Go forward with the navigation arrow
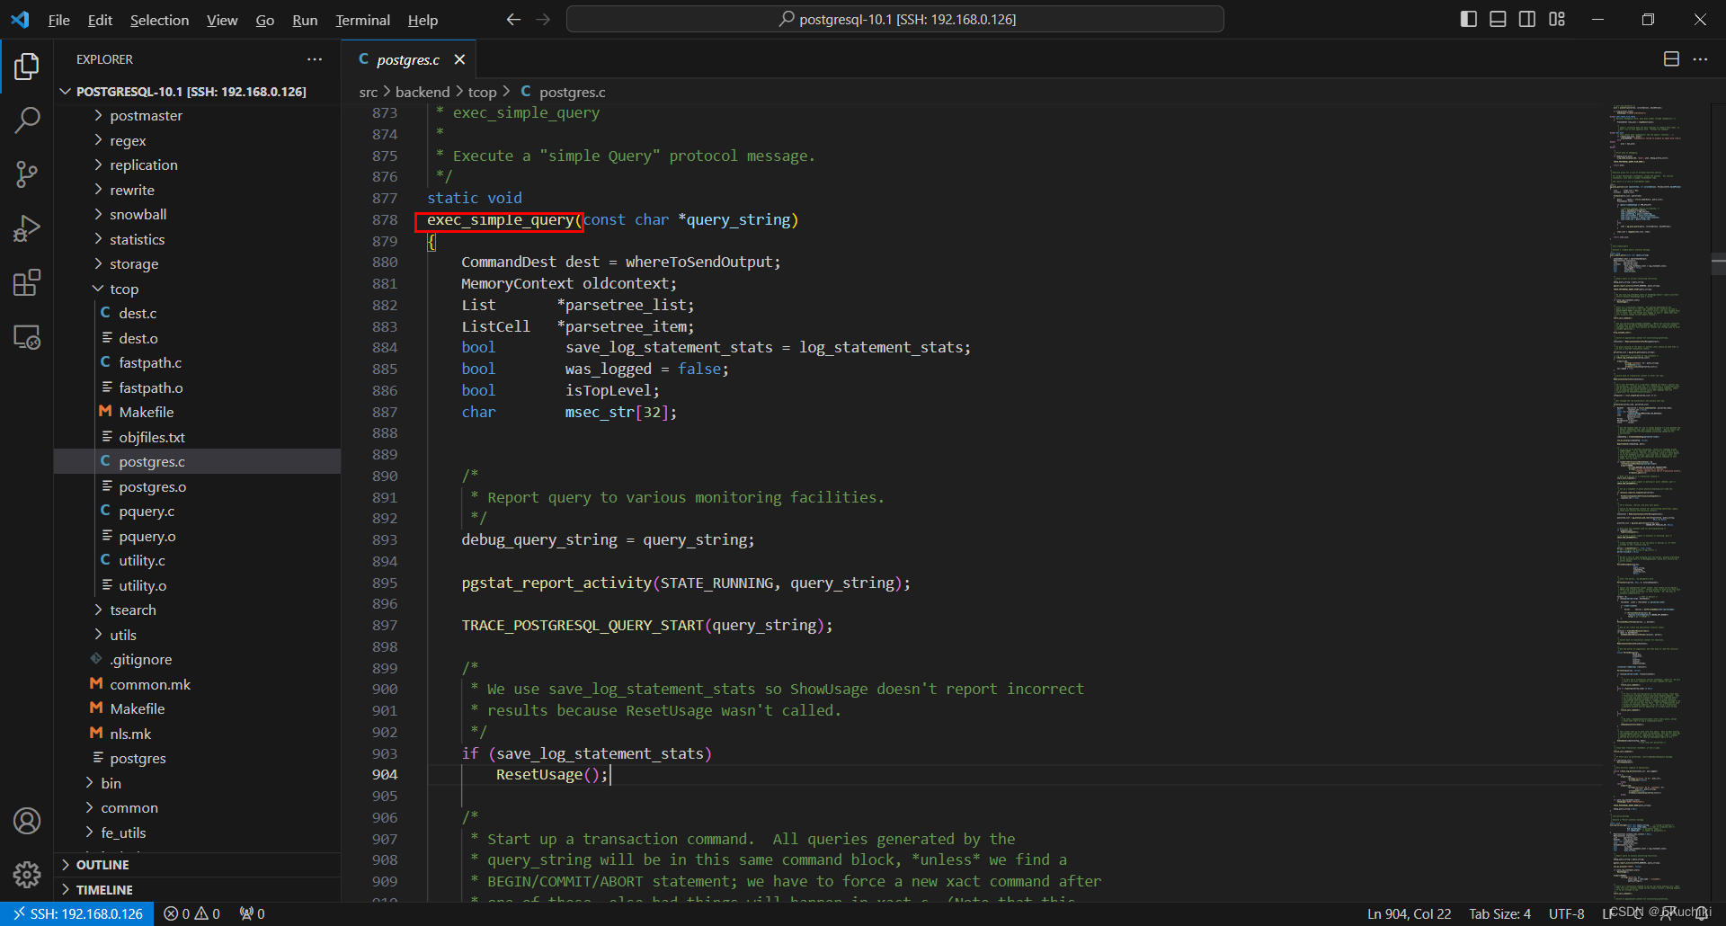 click(x=543, y=19)
